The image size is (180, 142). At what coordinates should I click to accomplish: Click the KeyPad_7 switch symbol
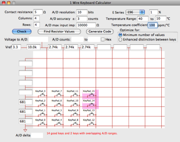click(59, 95)
